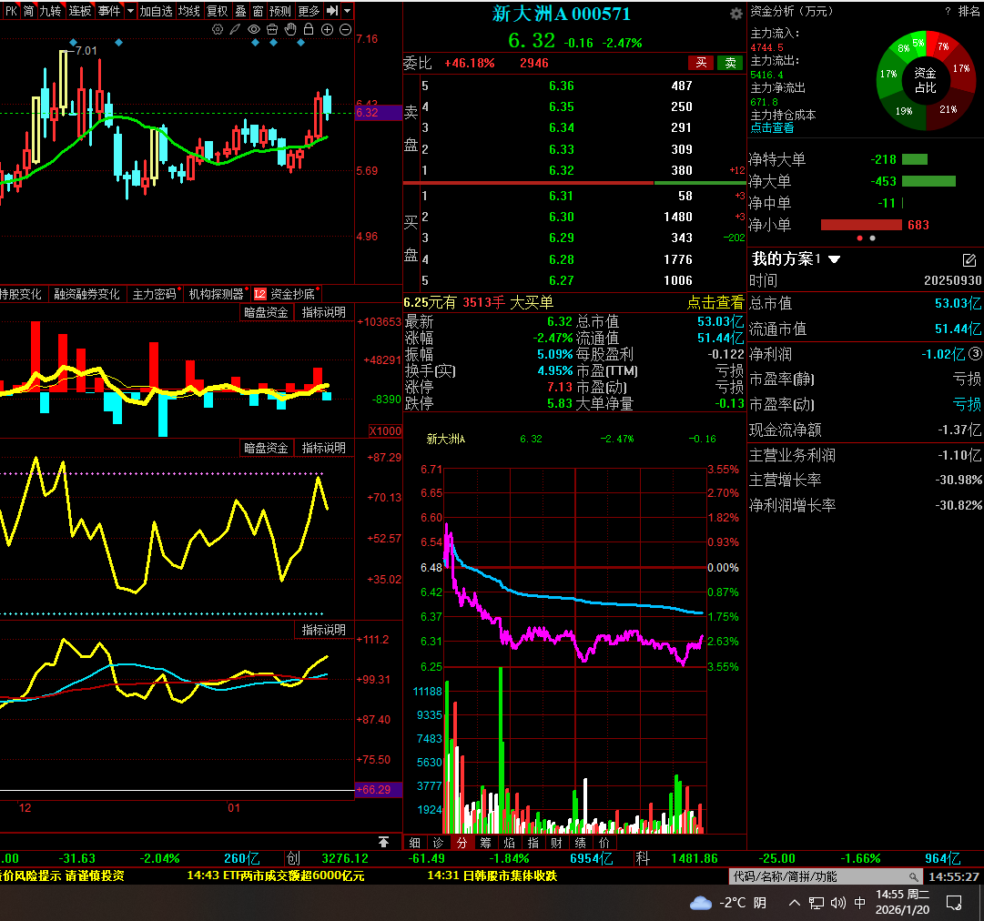Viewport: 984px width, 921px height.
Task: Expand dropdown after arrow-to-bar icon
Action: (x=347, y=11)
